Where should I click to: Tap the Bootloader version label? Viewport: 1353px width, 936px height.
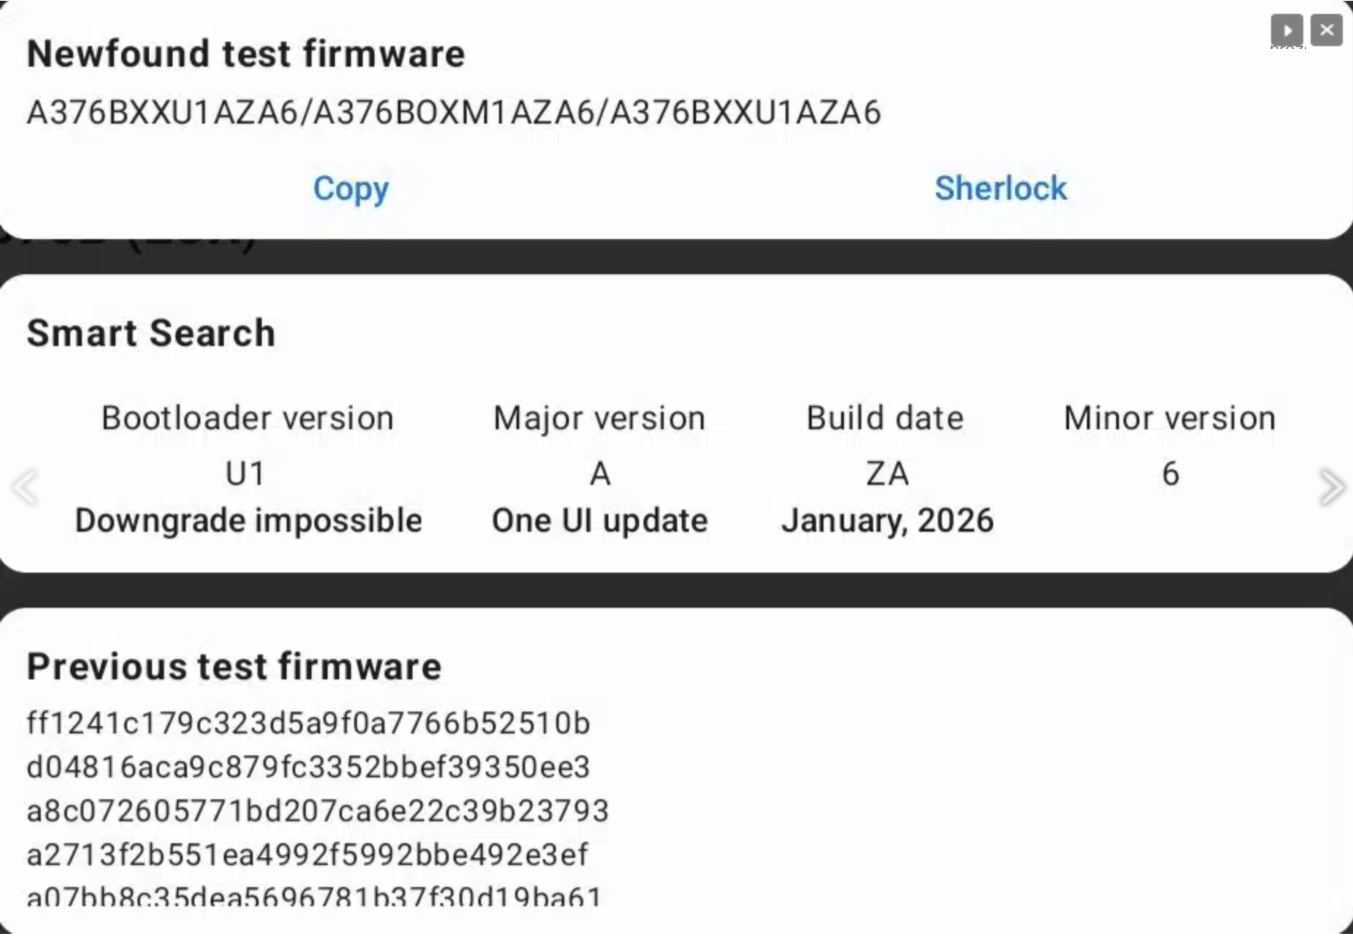click(247, 418)
